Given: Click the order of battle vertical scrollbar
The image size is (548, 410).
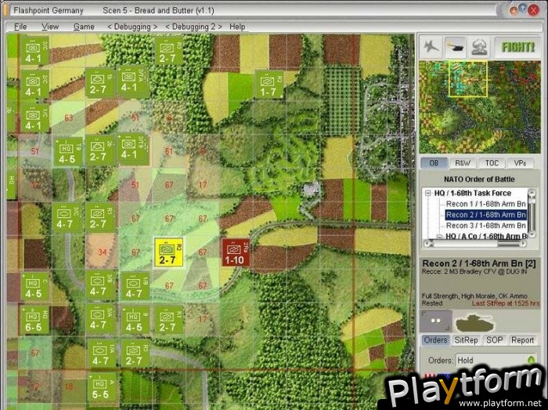Looking at the screenshot, I should click(x=532, y=213).
